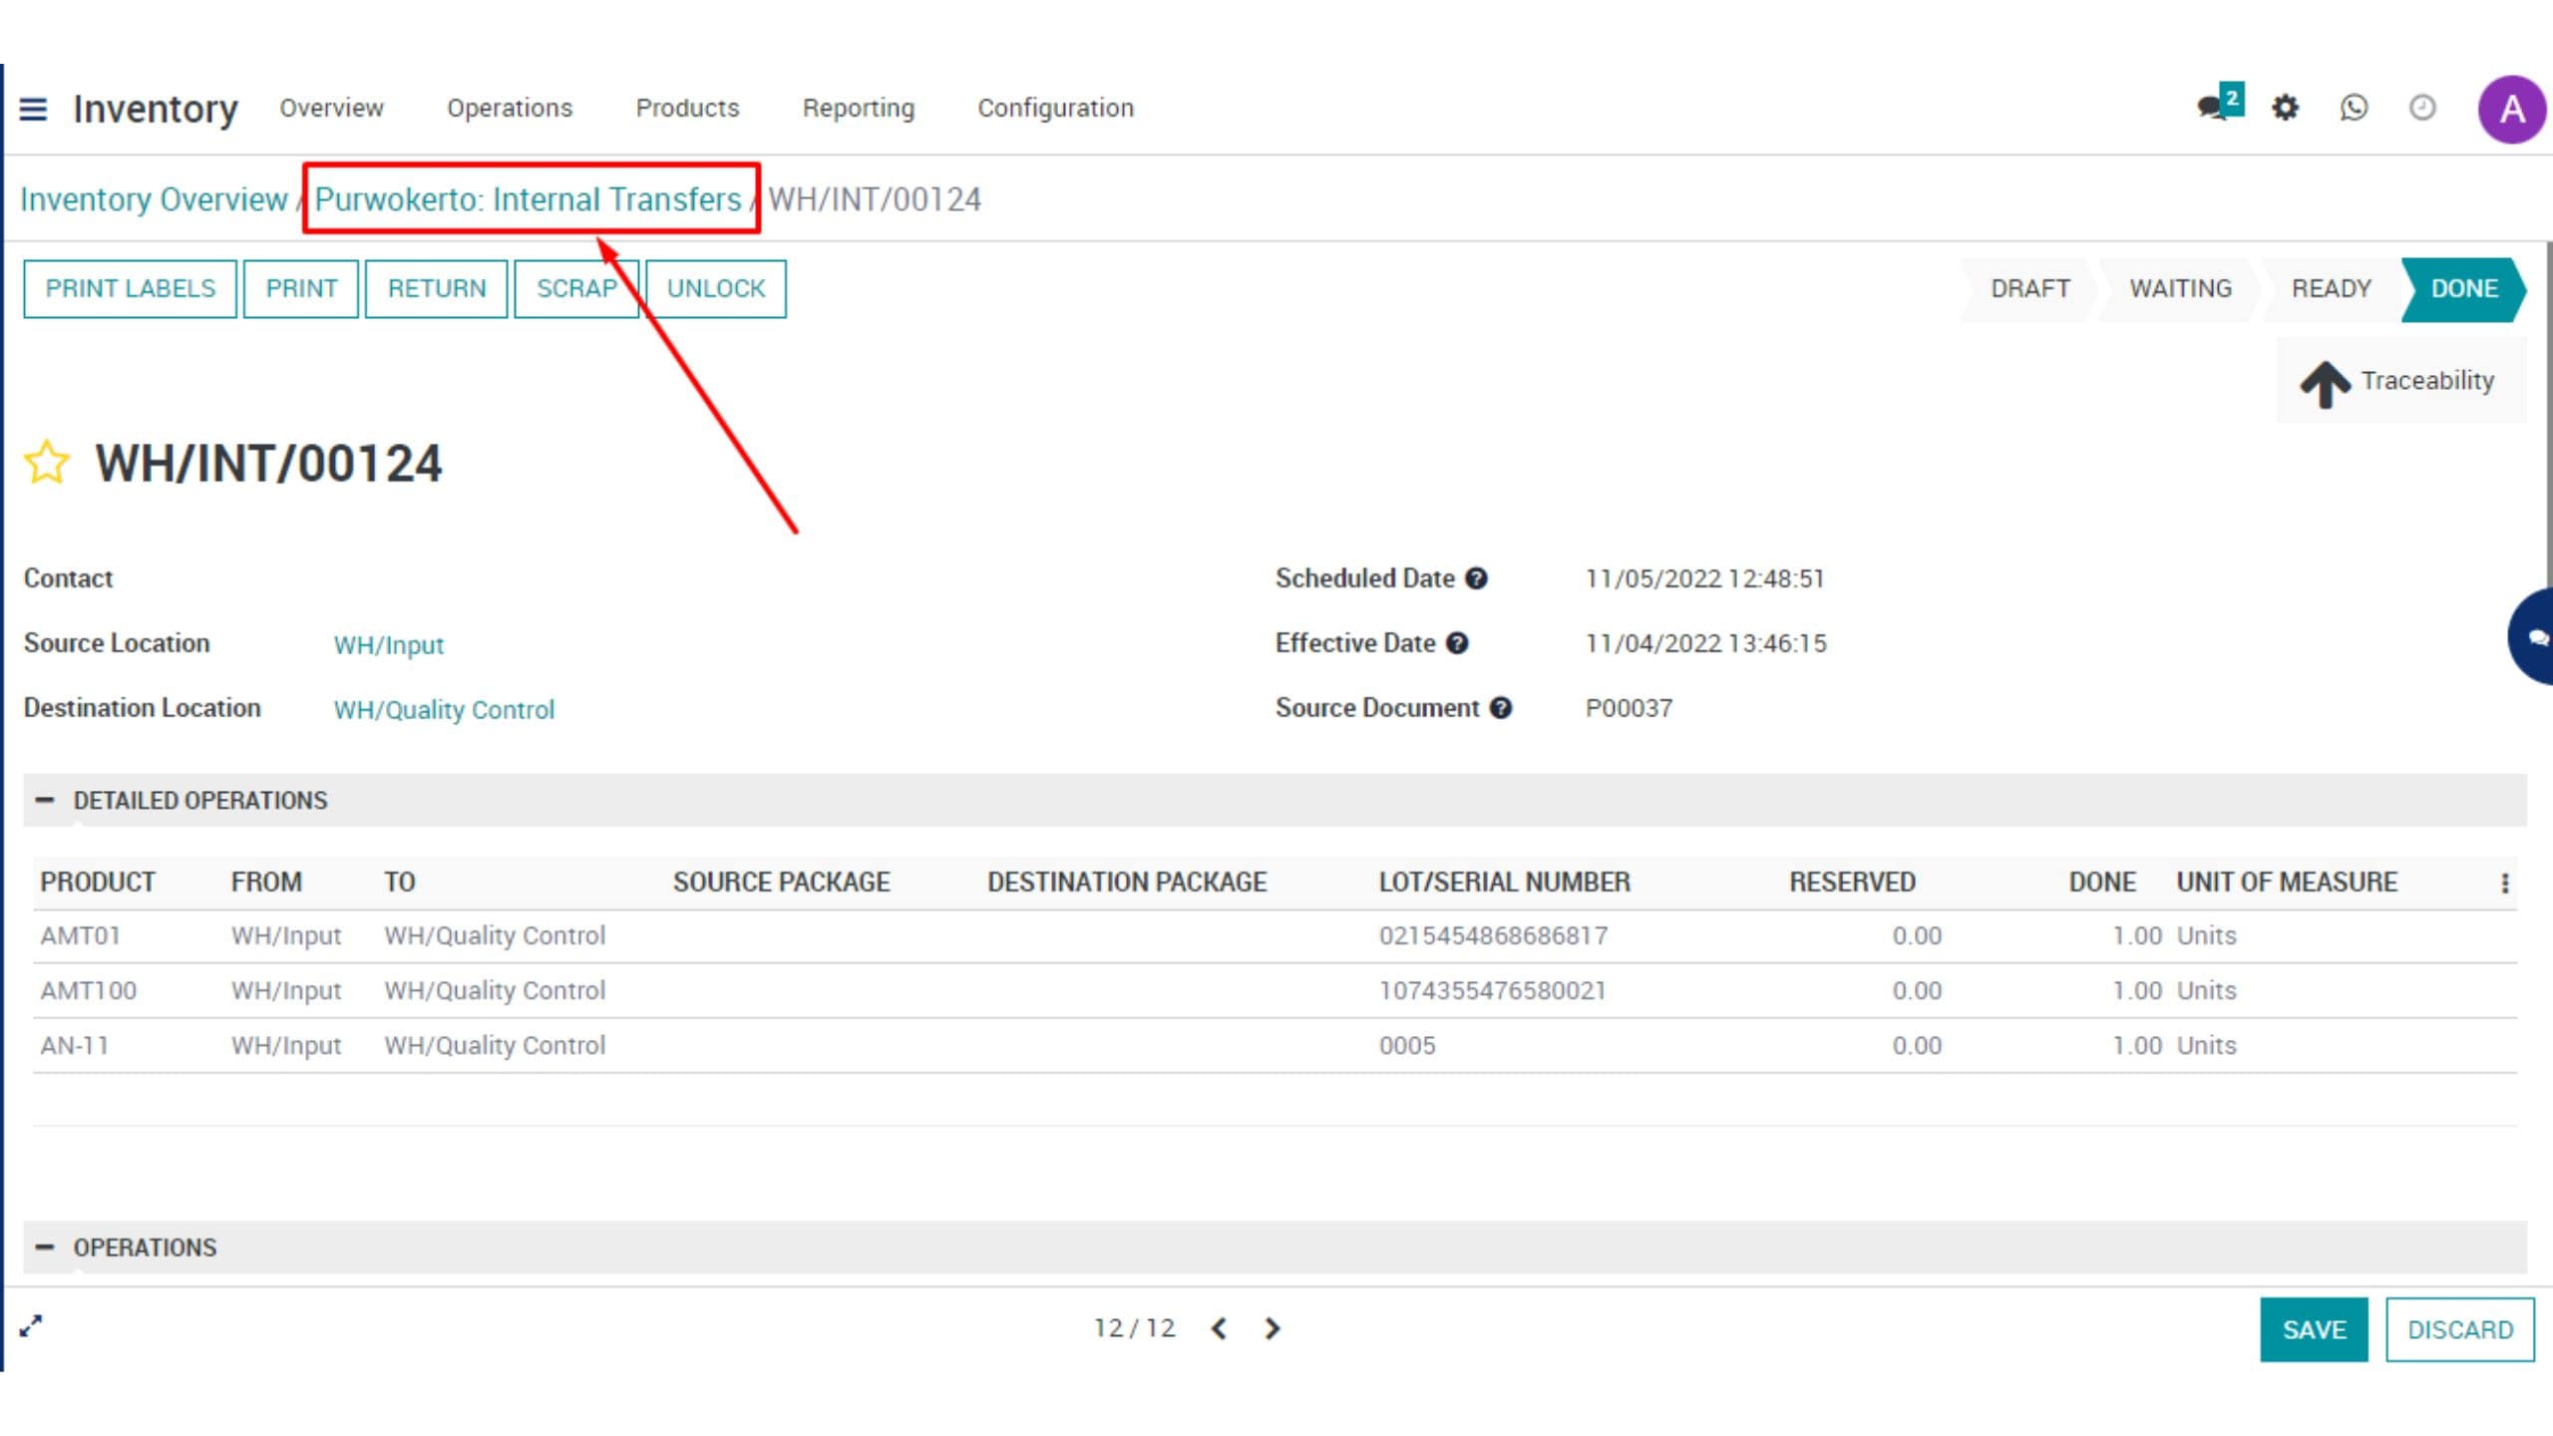Click the Scrap button
Viewport: 2553px width, 1436px height.
click(x=576, y=289)
